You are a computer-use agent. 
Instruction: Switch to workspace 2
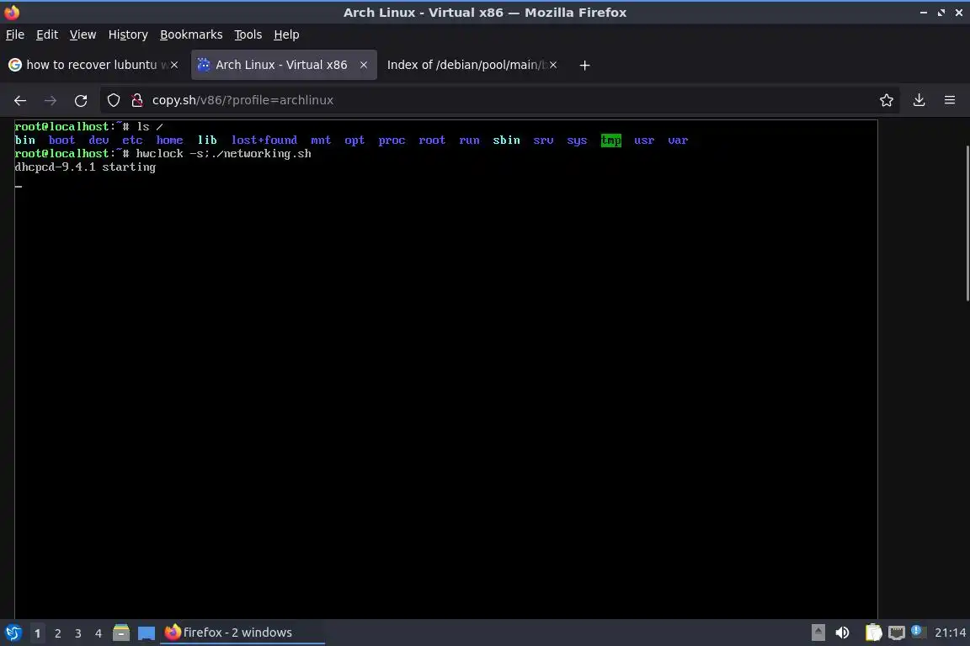[x=57, y=633]
